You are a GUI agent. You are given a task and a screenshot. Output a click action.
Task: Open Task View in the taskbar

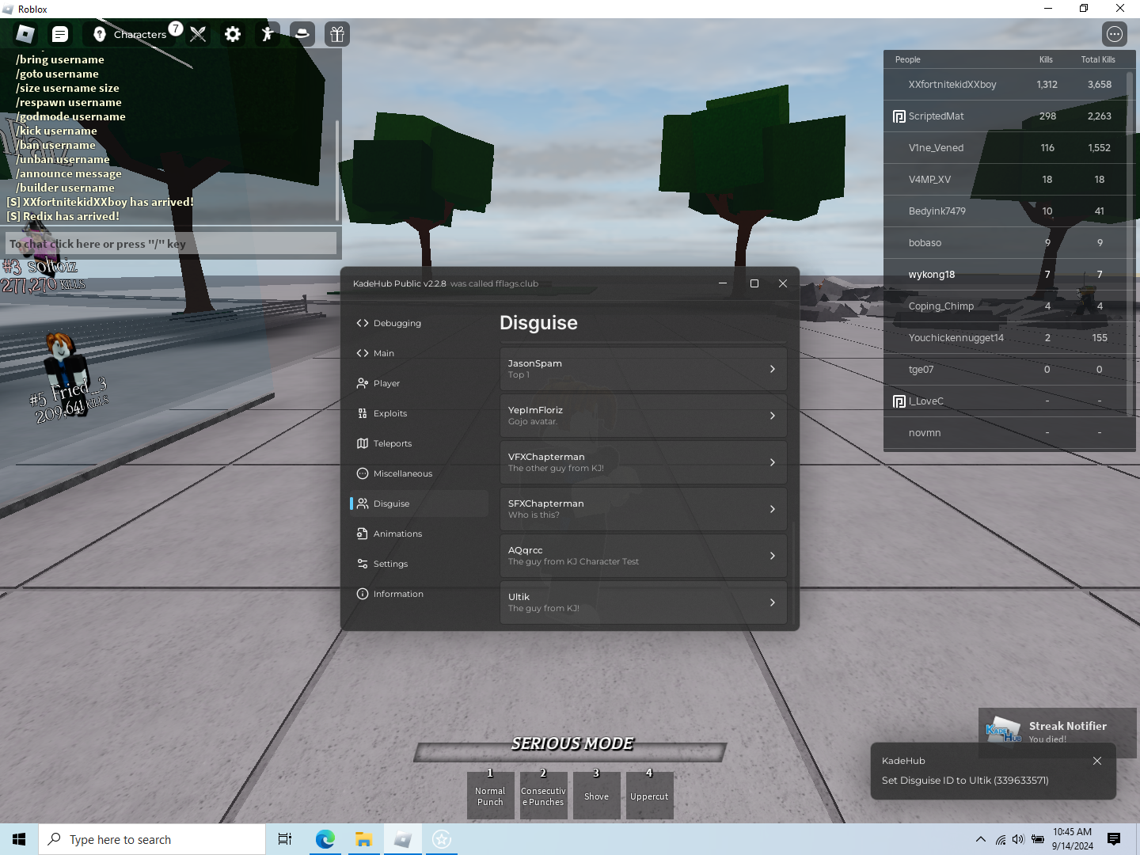click(x=285, y=839)
